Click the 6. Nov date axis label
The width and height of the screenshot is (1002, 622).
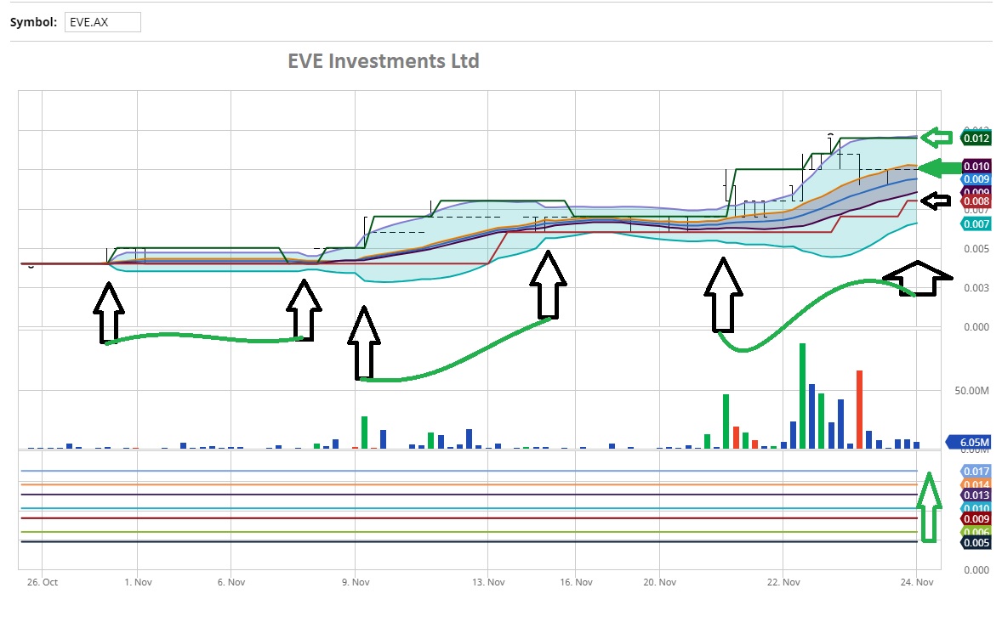[231, 582]
